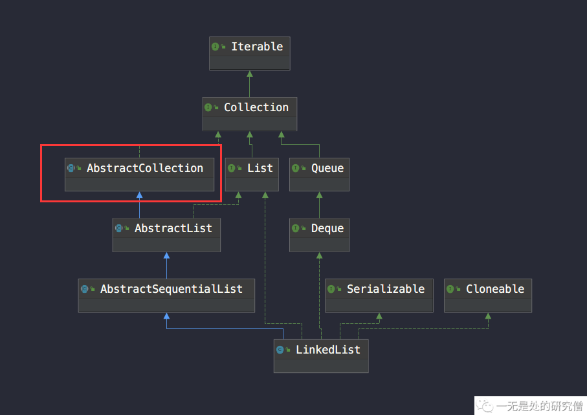The height and width of the screenshot is (415, 587).
Task: Click the interface icon beside Cloneable
Action: click(x=450, y=289)
